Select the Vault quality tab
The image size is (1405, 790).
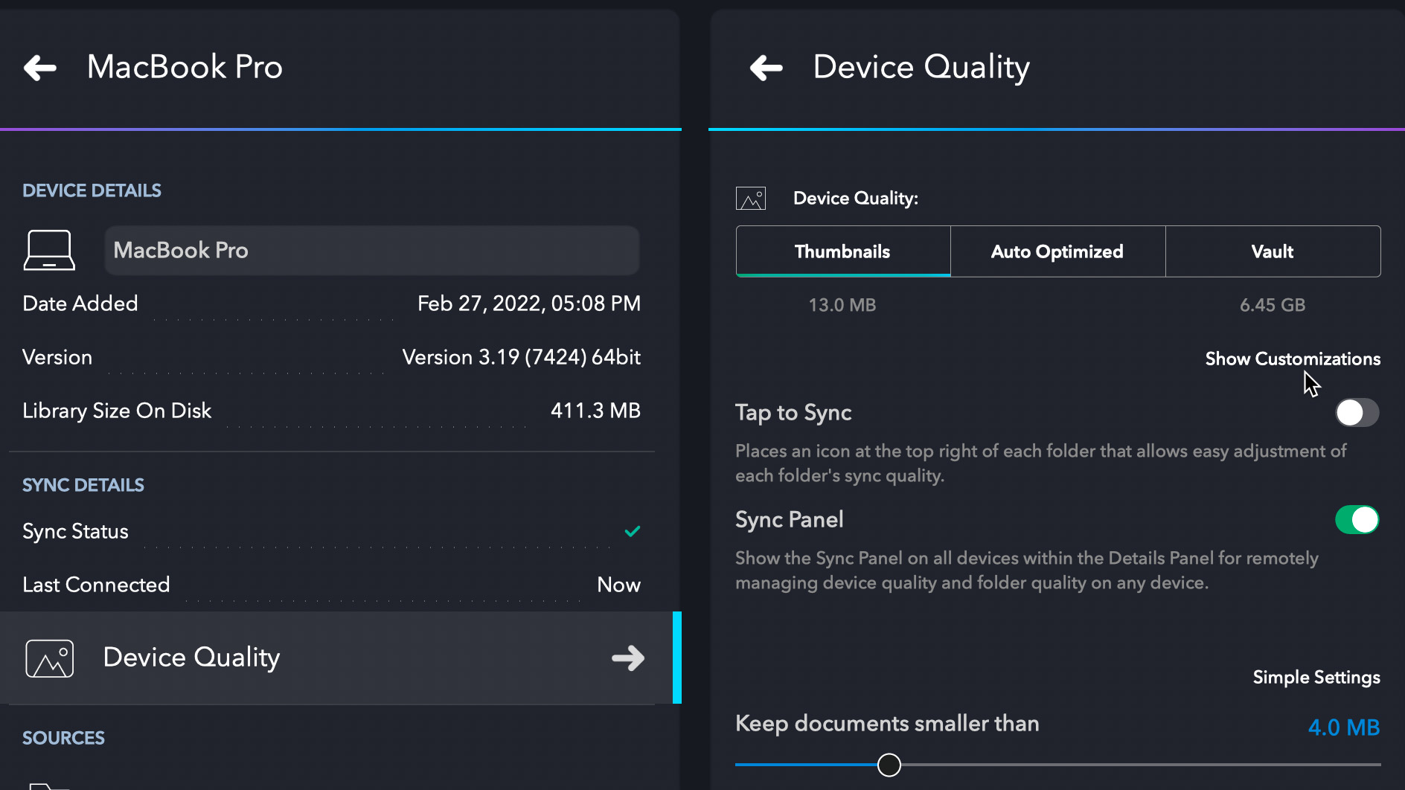point(1273,251)
